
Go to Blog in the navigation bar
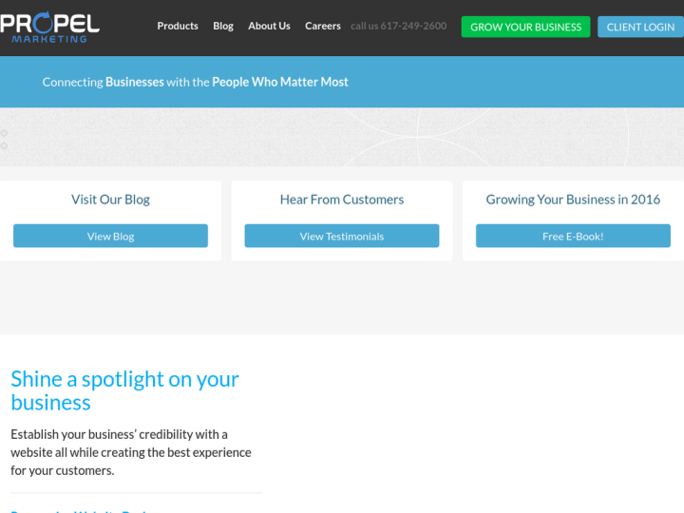click(x=223, y=26)
